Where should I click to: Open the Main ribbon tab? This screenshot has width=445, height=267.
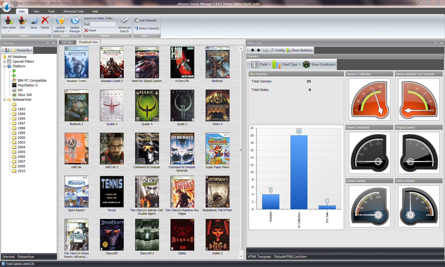point(22,11)
